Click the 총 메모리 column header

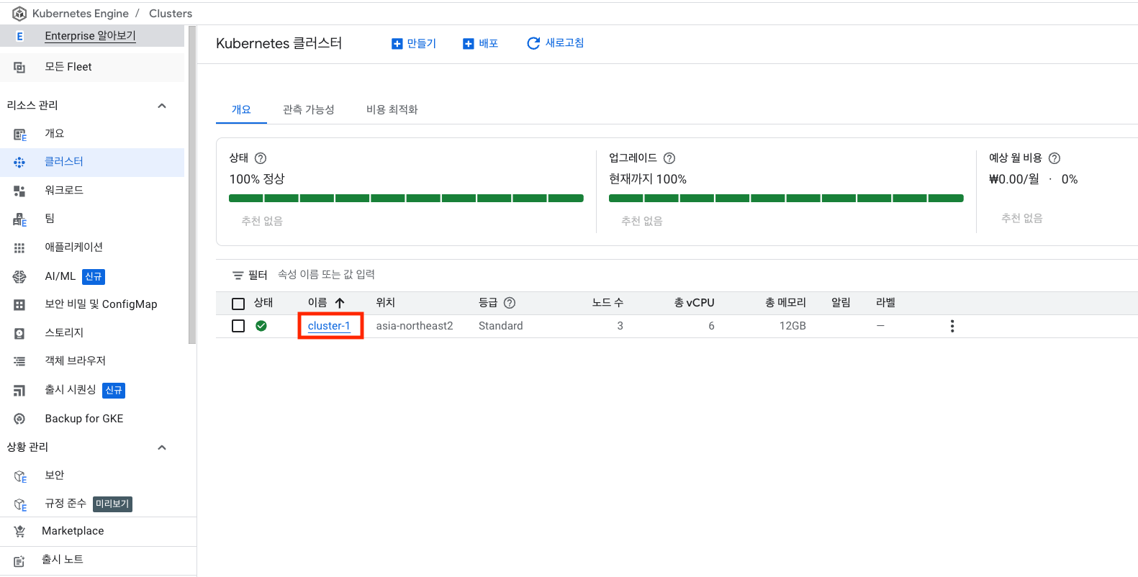coord(785,303)
